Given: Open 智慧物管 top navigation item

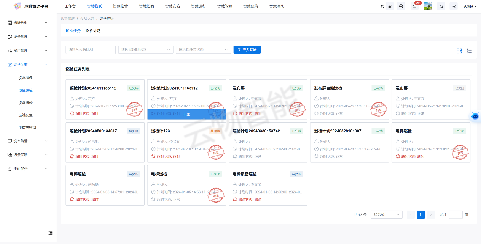Looking at the screenshot, I should 120,6.
